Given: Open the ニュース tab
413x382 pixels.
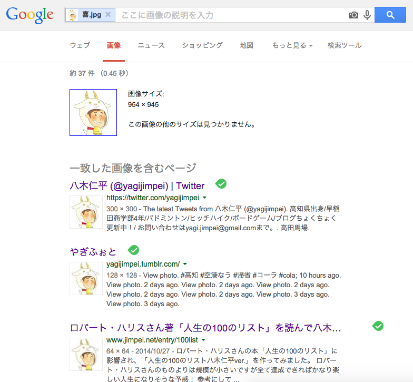Looking at the screenshot, I should pos(151,45).
